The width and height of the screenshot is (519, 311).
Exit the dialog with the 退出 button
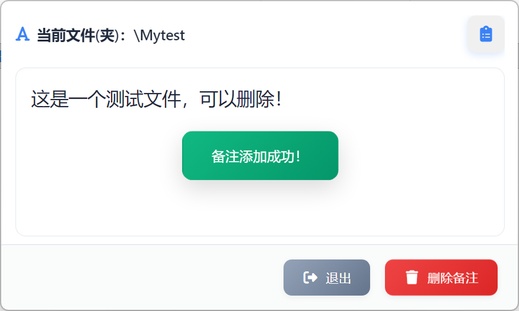tap(327, 277)
